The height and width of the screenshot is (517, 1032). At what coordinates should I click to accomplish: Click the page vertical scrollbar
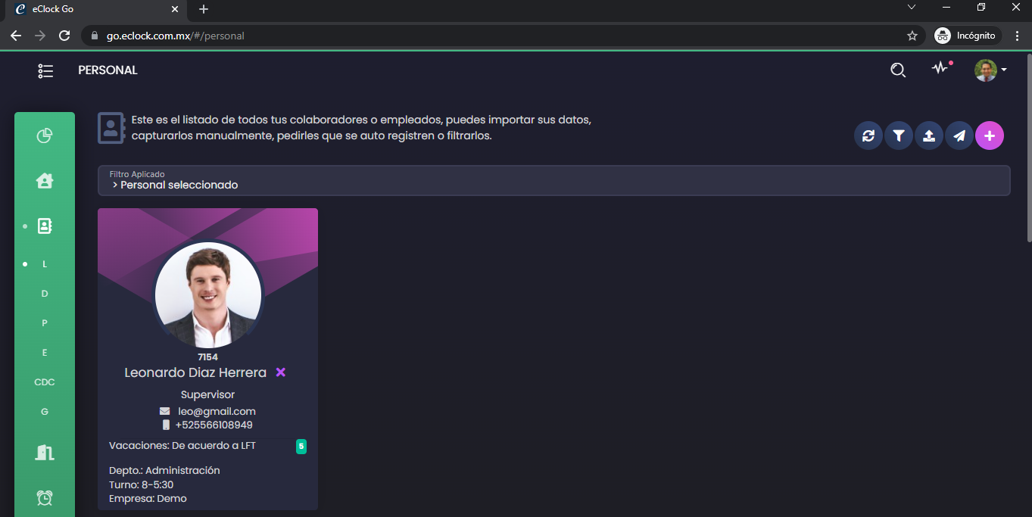[x=1028, y=148]
